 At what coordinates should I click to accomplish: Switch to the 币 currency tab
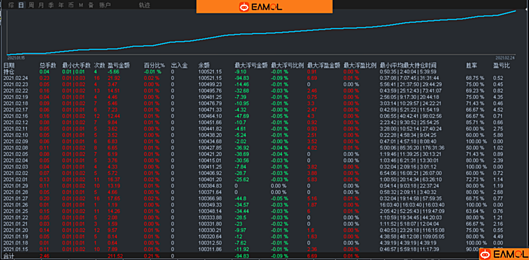point(71,5)
